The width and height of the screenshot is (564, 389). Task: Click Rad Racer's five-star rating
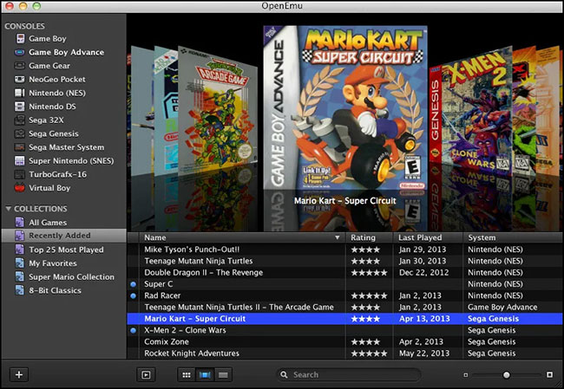(x=369, y=296)
